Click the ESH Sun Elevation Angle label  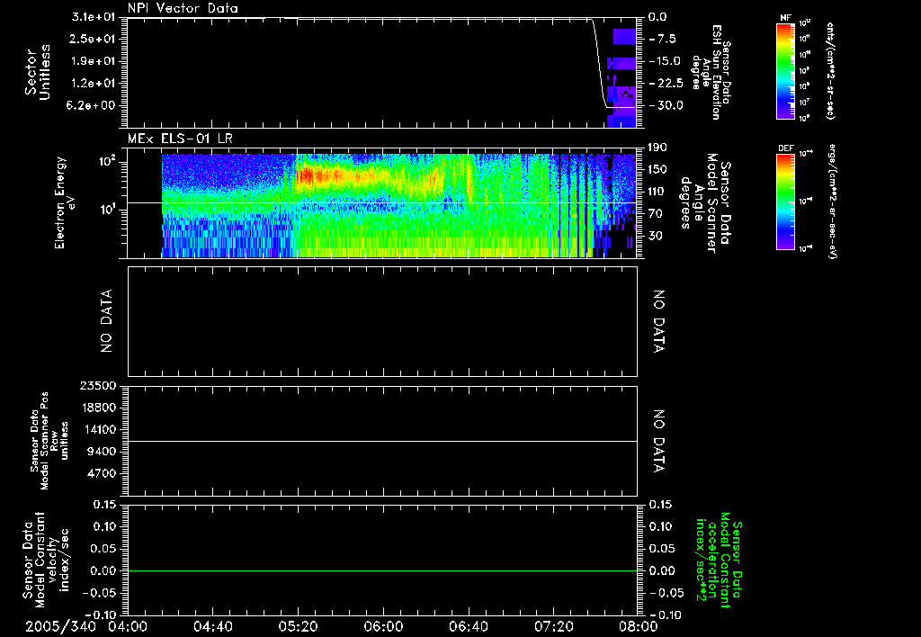click(x=711, y=72)
